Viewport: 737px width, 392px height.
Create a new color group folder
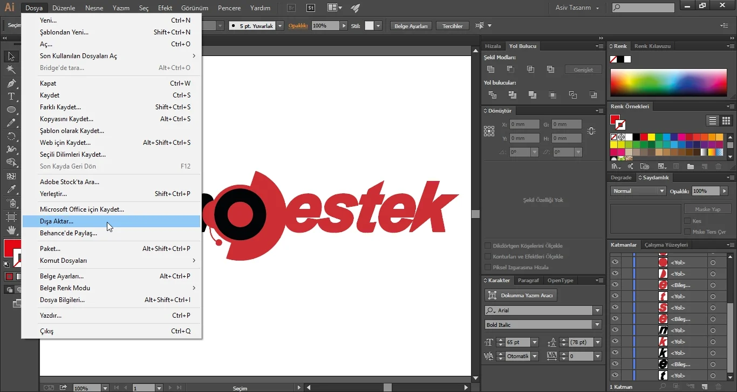(690, 167)
